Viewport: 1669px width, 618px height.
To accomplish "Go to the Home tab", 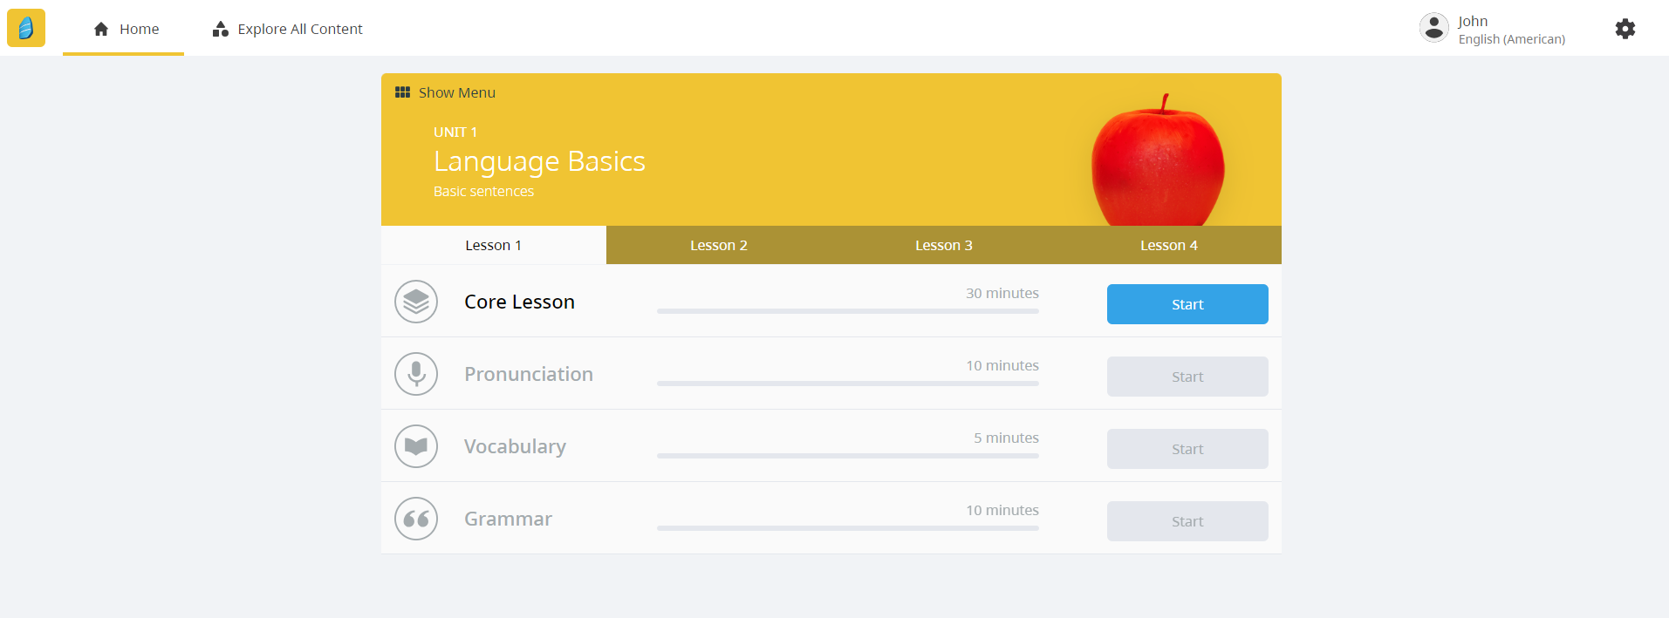I will tap(126, 29).
